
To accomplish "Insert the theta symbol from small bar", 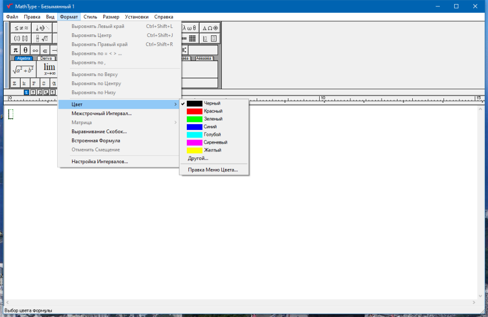I will click(x=25, y=50).
